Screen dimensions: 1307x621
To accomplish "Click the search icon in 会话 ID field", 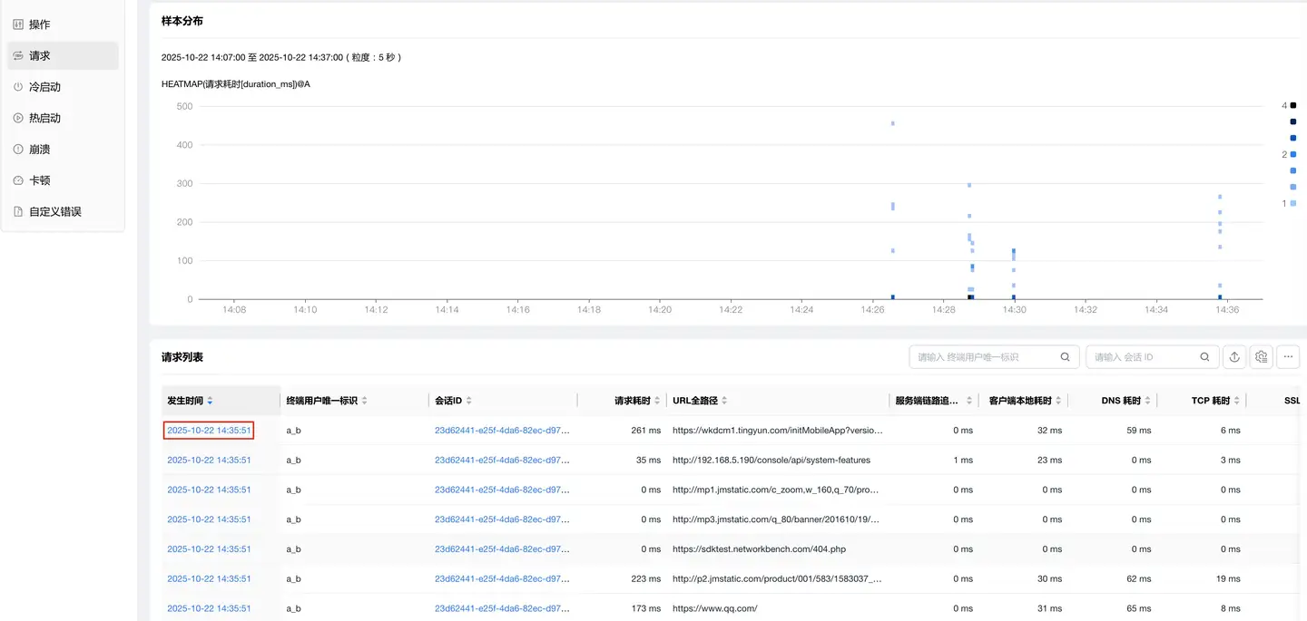I will click(x=1205, y=357).
